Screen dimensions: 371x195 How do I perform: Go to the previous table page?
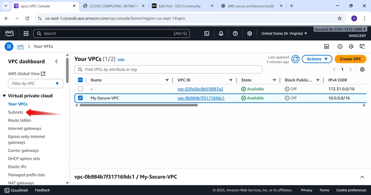334,70
